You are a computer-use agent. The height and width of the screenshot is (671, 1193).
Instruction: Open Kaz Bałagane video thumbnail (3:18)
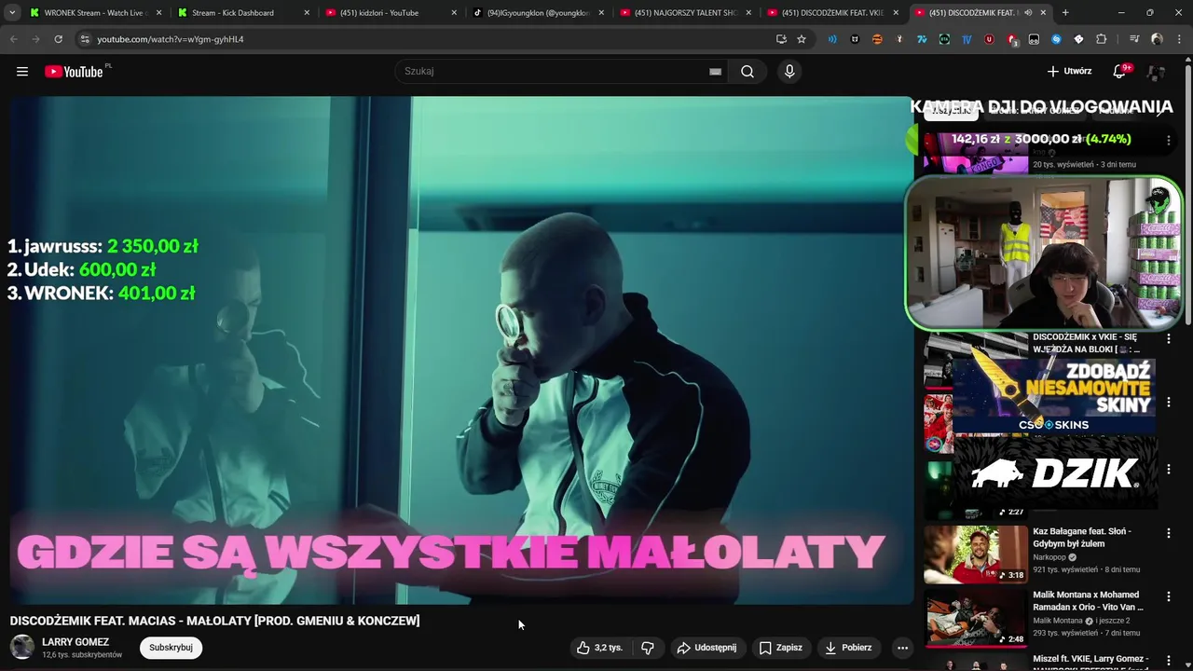pos(976,555)
